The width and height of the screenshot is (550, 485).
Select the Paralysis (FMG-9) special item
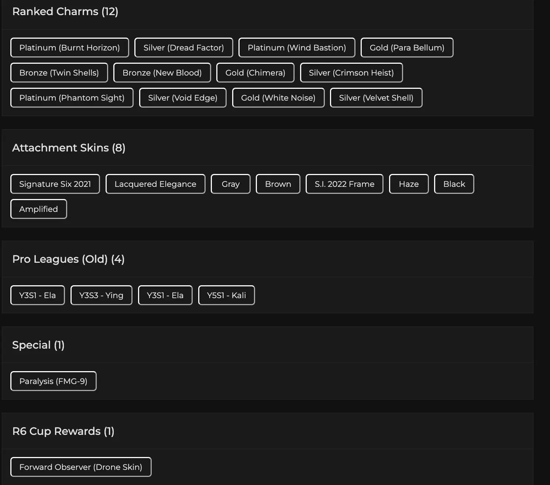pos(53,381)
